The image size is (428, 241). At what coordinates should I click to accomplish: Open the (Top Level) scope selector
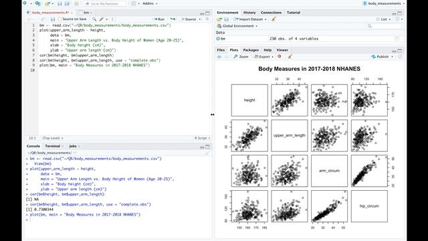pos(53,138)
